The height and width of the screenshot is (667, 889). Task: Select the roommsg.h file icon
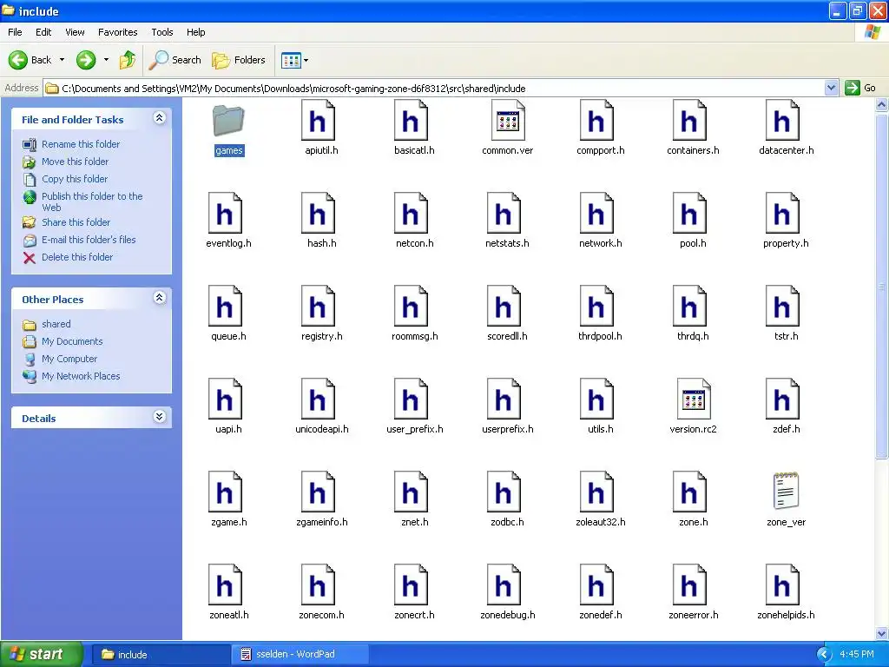pyautogui.click(x=411, y=307)
